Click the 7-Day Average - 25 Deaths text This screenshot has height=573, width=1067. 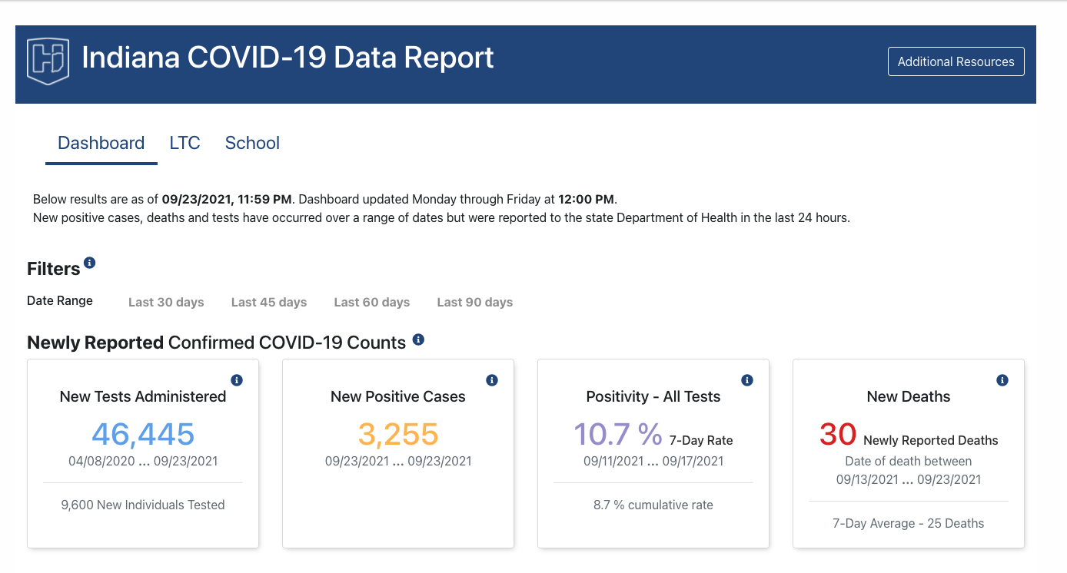pyautogui.click(x=909, y=523)
